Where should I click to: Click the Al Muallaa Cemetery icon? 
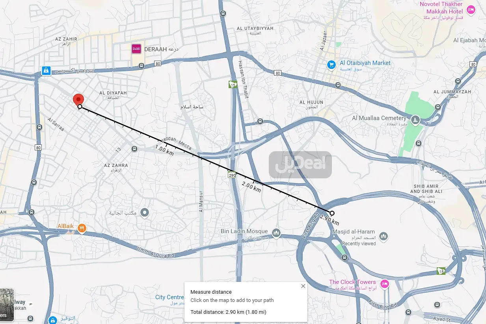coord(415,119)
